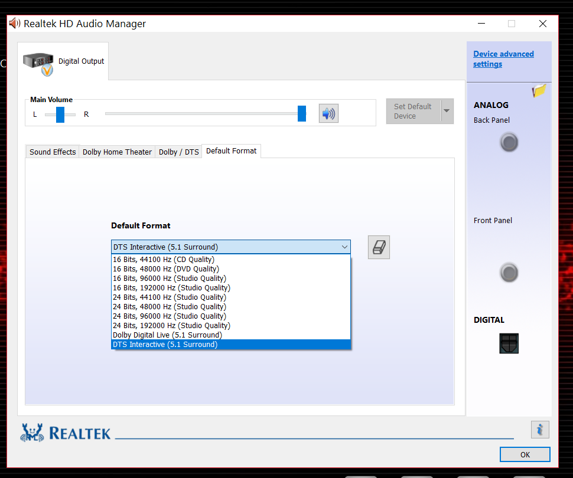Screen dimensions: 573x478
Task: Click the Front Panel analog jack
Action: click(509, 273)
